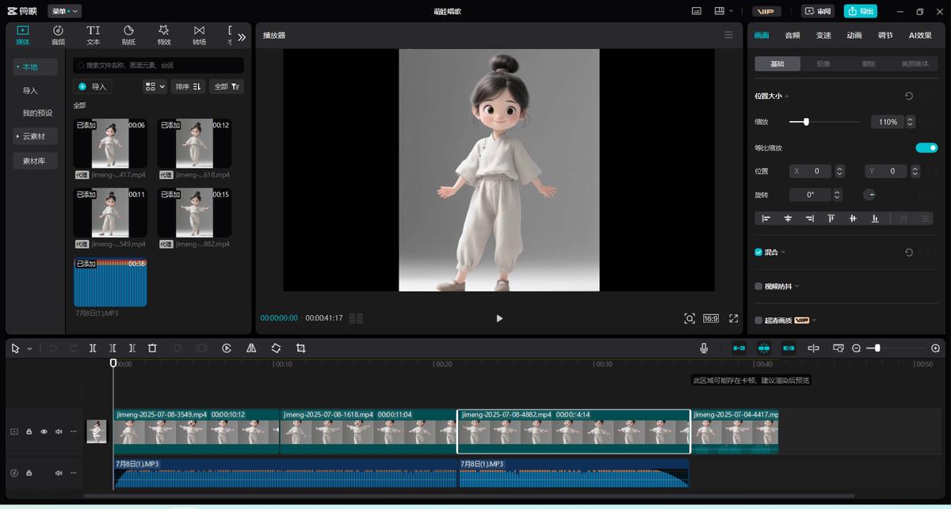Enable the 视频防抖 stabilization checkbox

tap(758, 287)
